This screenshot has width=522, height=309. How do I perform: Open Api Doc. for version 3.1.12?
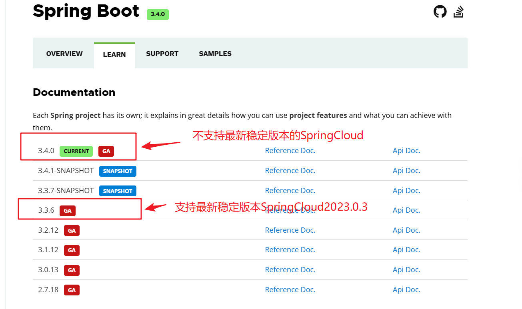tap(406, 250)
